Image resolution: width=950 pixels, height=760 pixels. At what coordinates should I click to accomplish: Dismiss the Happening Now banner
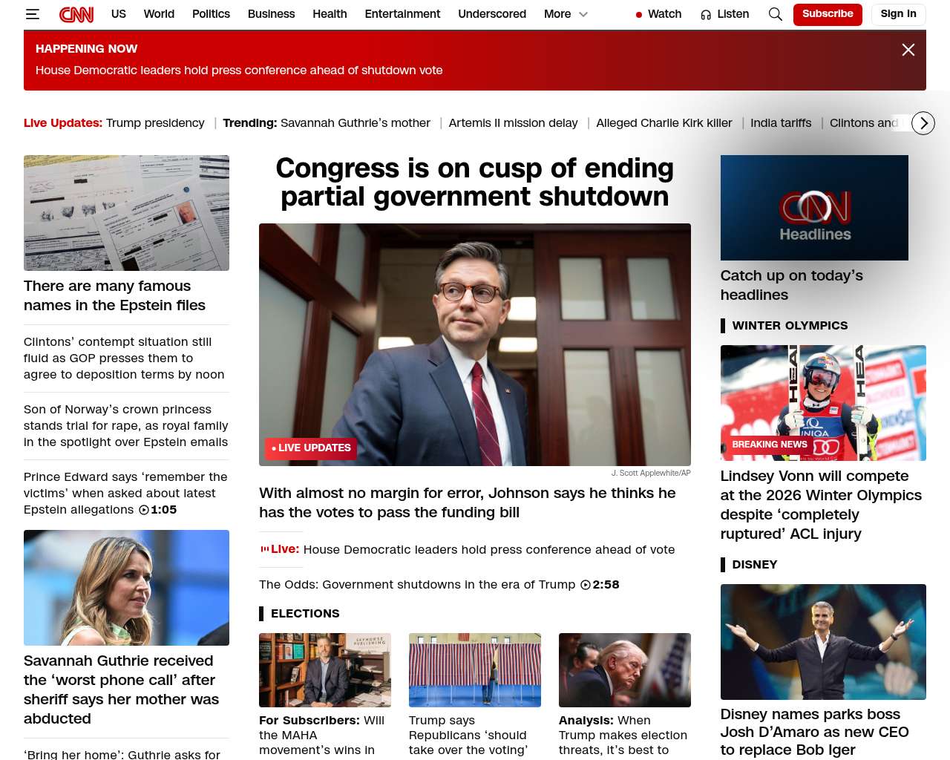pos(908,50)
